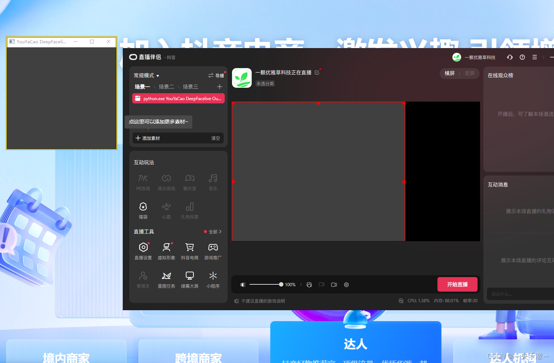Click 添加素材 add material button
Image resolution: width=554 pixels, height=363 pixels.
coord(148,138)
